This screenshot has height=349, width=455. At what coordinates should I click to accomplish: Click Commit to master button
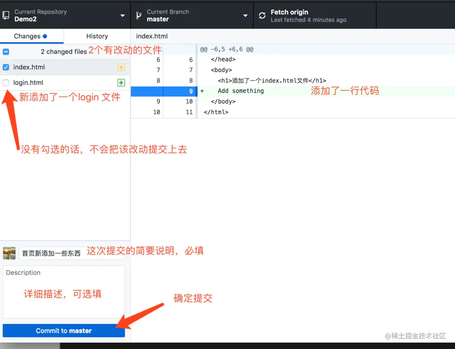(64, 331)
